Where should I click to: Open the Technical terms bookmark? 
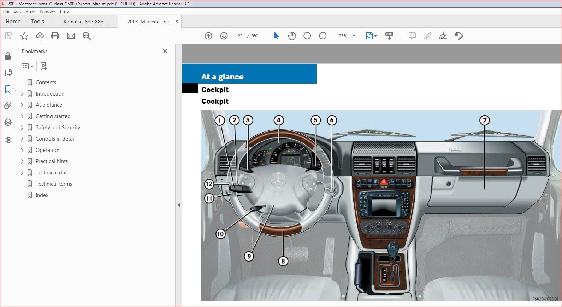(54, 184)
